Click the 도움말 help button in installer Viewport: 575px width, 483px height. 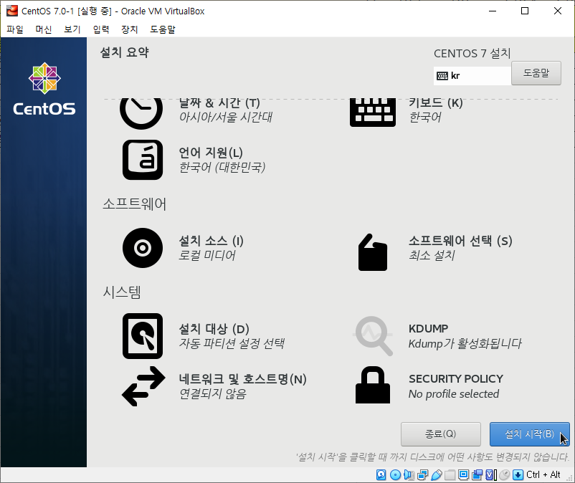tap(536, 73)
